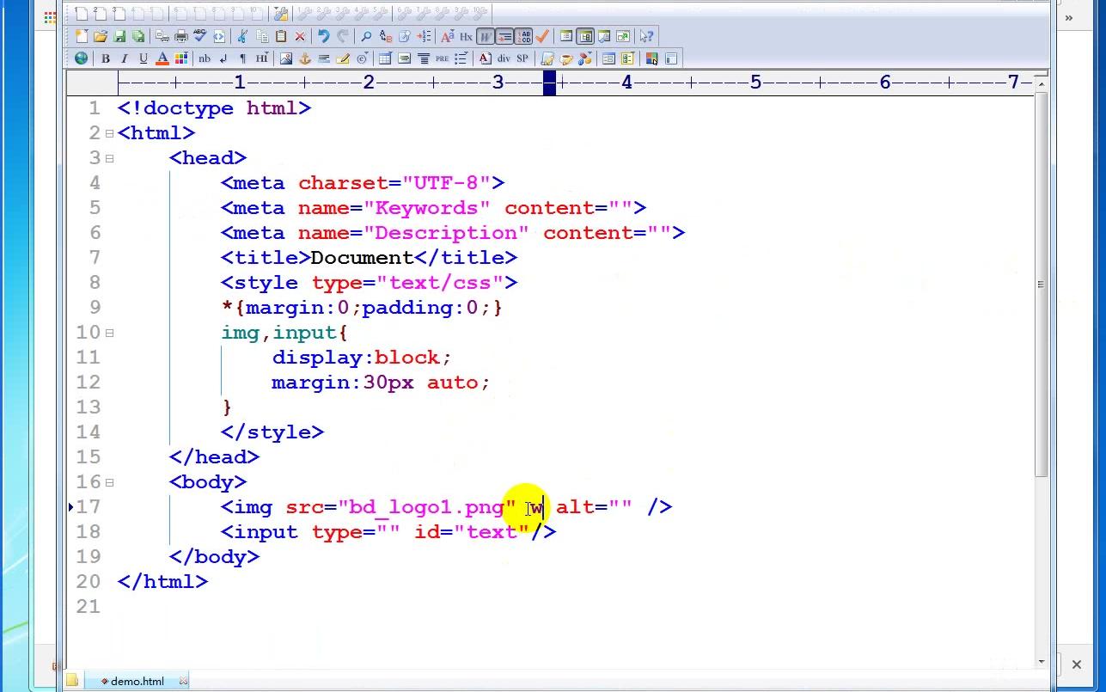Open the Replace tool
Screen dimensions: 1106x692
pyautogui.click(x=386, y=36)
